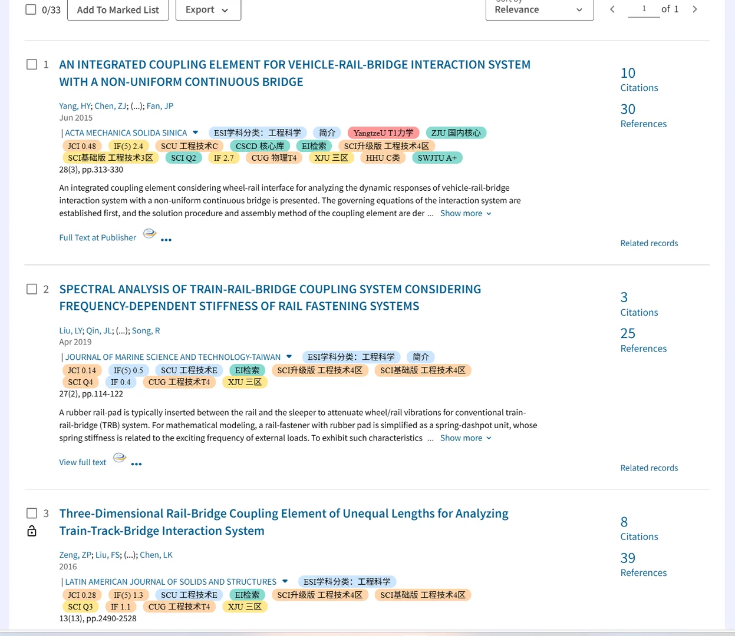
Task: Open more options dots for record 1
Action: click(x=166, y=240)
